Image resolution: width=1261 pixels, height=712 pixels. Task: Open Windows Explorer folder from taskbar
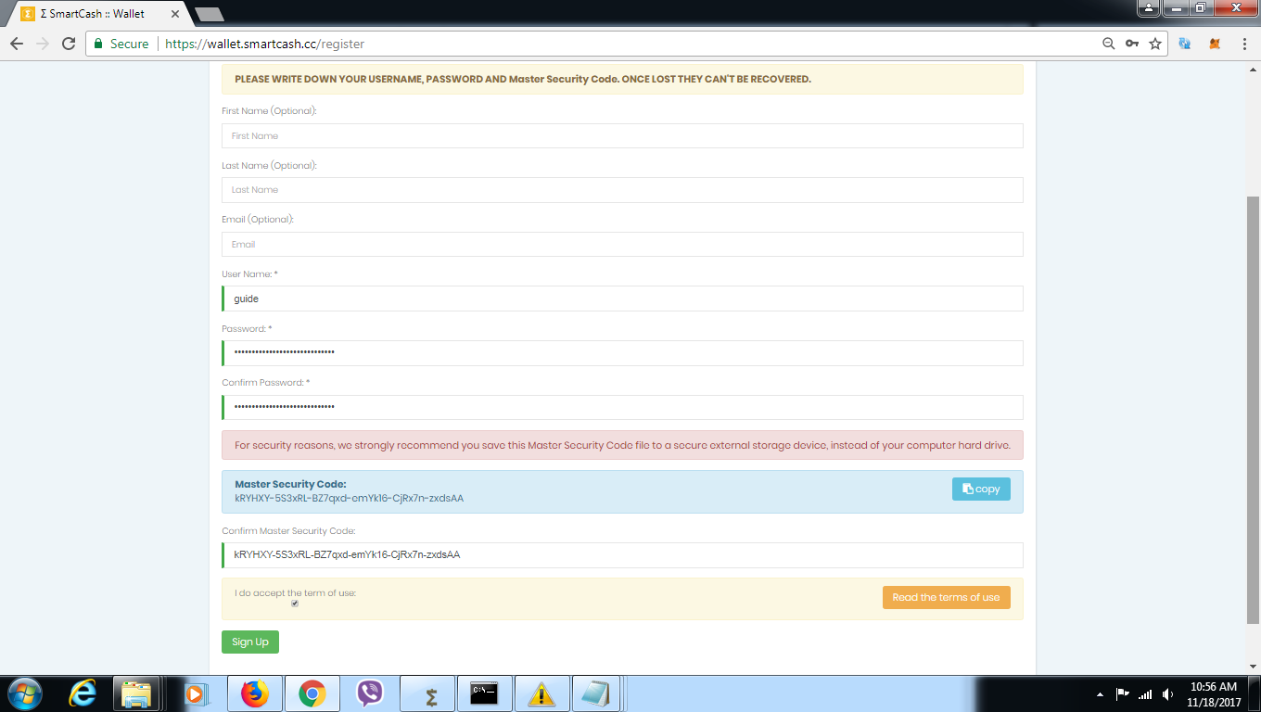point(136,693)
